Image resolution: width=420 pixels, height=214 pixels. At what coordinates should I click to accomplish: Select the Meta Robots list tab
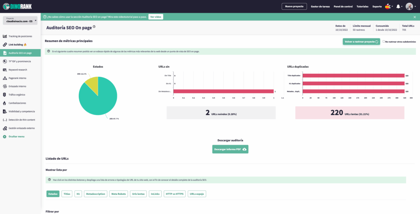tap(119, 194)
